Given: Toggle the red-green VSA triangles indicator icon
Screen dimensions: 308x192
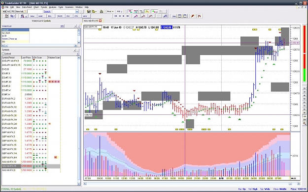Looking at the screenshot, I should (x=131, y=12).
